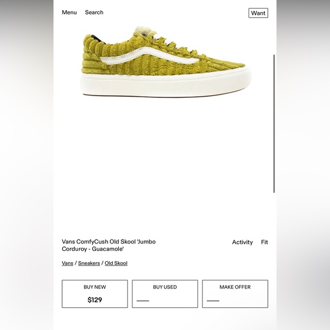Follow the Old Skool breadcrumb link
This screenshot has width=330, height=330.
116,263
